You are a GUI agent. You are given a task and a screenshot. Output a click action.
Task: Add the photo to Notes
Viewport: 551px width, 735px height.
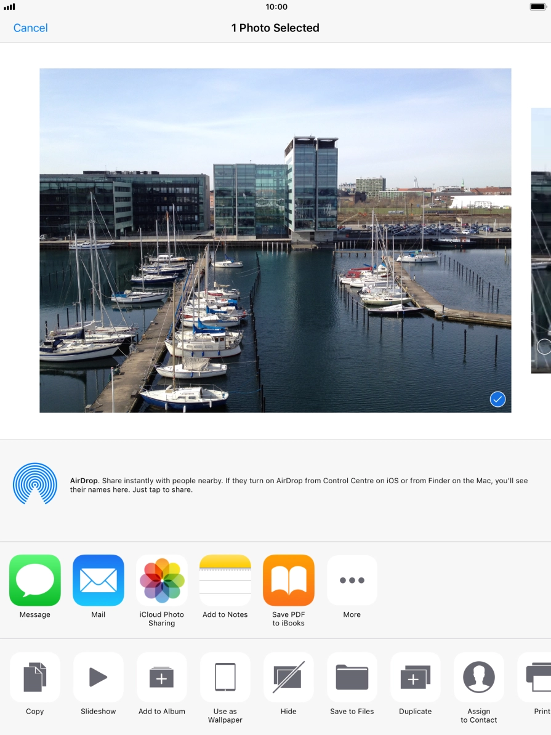point(225,580)
